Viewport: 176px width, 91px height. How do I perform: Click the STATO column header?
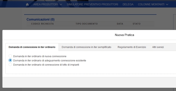(x=137, y=24)
